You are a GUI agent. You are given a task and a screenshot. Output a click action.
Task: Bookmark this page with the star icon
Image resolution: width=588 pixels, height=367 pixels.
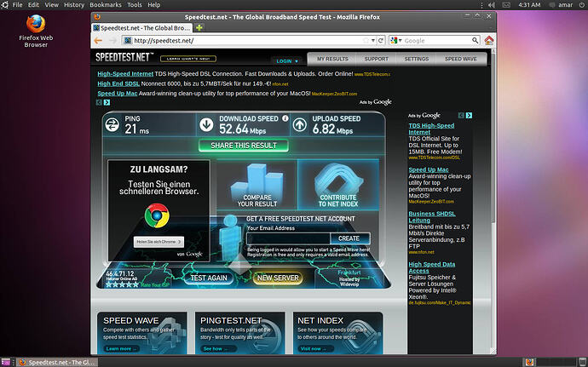(364, 40)
